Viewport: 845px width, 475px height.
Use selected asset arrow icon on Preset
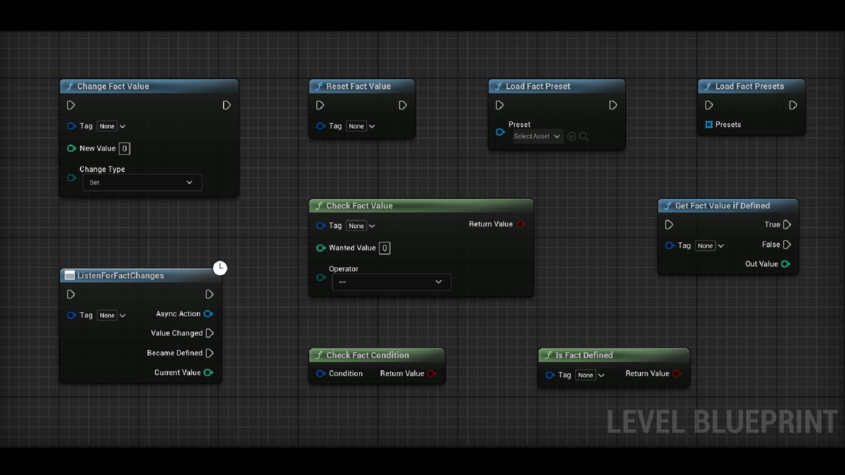(572, 137)
